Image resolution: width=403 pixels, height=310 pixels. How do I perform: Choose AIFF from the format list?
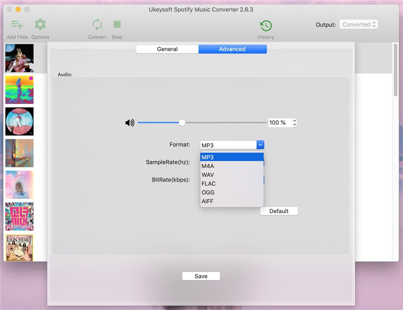pos(232,201)
